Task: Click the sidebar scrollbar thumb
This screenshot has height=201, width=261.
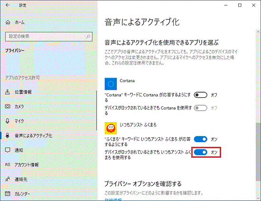Action: [96, 110]
